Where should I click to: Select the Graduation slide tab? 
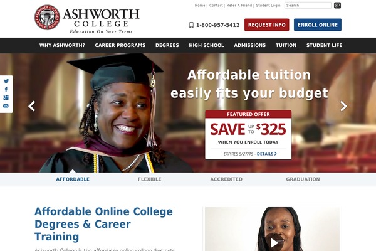pyautogui.click(x=303, y=179)
